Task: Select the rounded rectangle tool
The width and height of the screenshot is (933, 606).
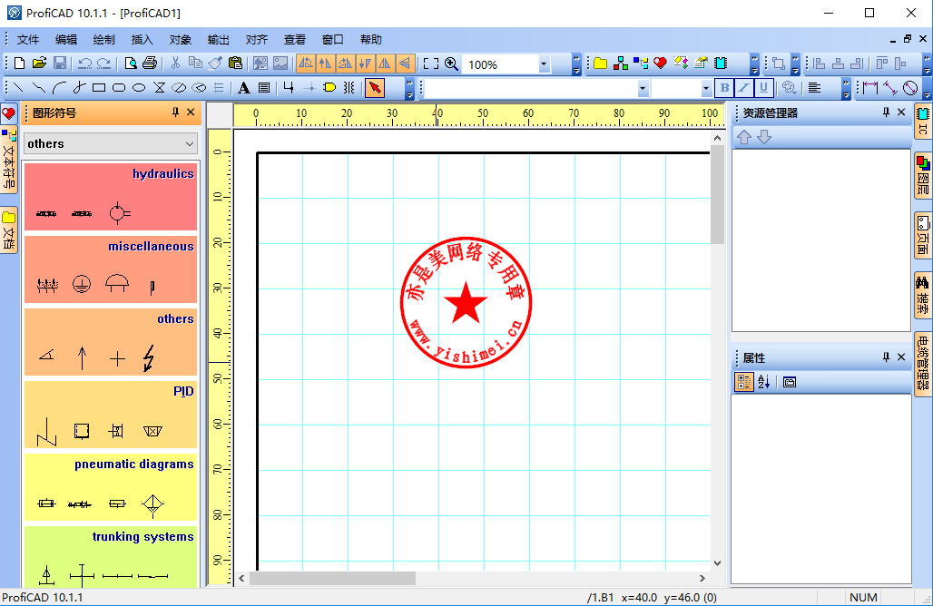Action: tap(119, 88)
